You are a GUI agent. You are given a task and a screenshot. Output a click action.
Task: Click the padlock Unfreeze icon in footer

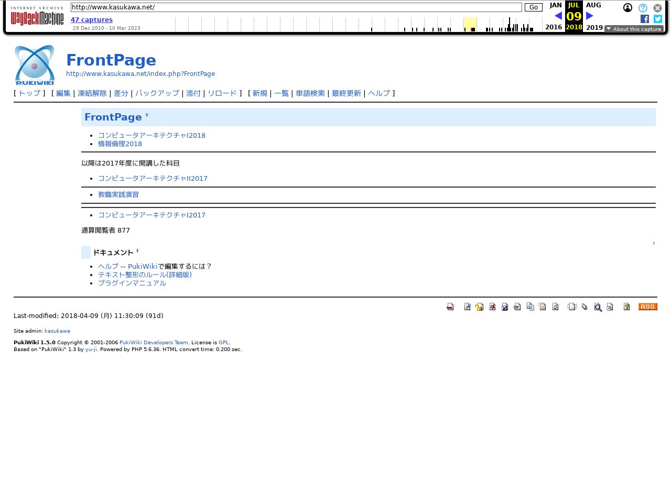coord(479,307)
